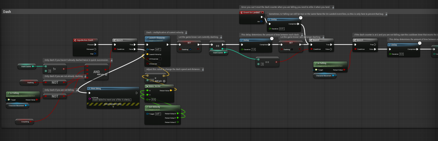438x141 pixels.
Task: Click the output pin of the == node
Action: tap(276, 62)
